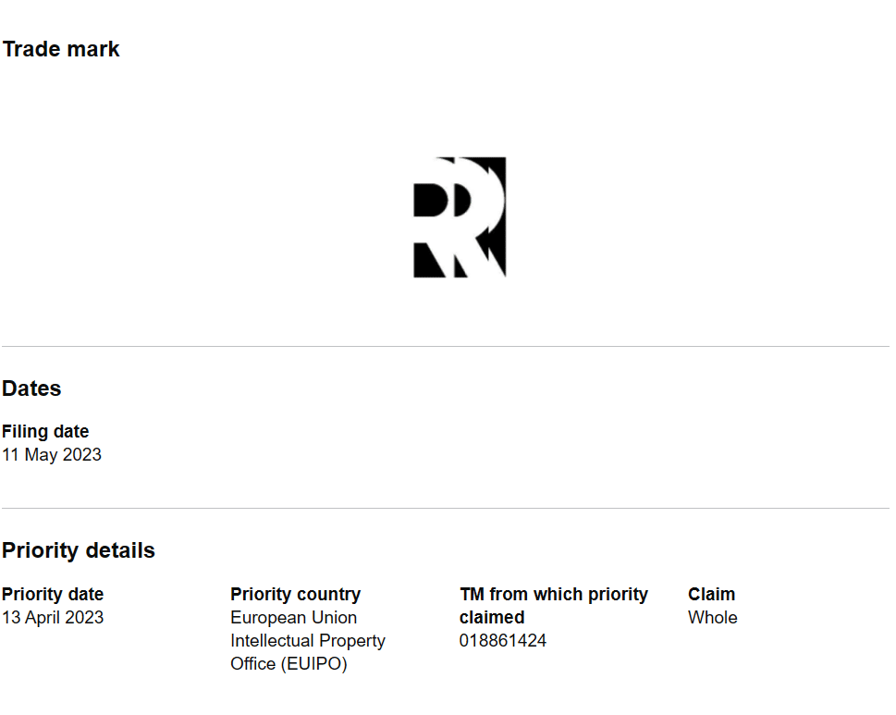Select the 'Priority details' heading
Image resolution: width=896 pixels, height=715 pixels.
tap(79, 550)
